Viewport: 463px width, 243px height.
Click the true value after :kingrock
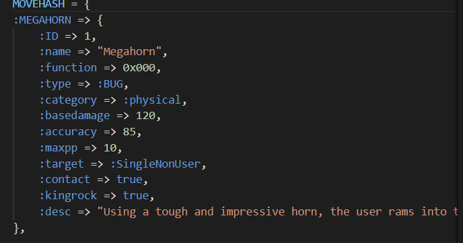135,195
